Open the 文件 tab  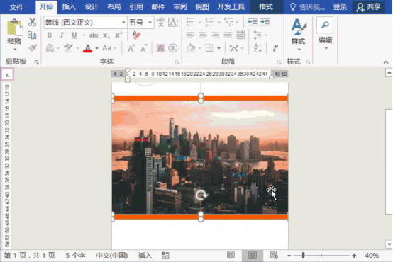coord(16,7)
